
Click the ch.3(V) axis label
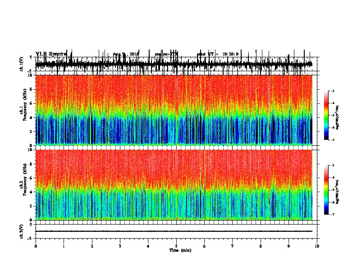pos(21,231)
